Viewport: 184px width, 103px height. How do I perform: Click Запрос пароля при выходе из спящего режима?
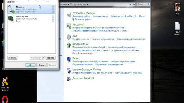click(90, 50)
